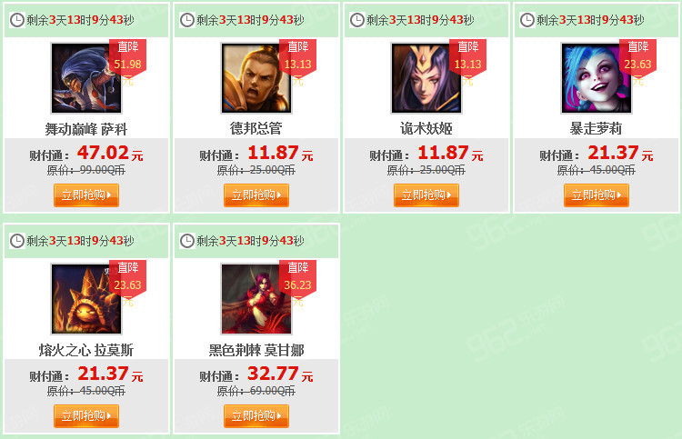Click the clock icon above 黑色荆棘 莫甘娜

[187, 241]
